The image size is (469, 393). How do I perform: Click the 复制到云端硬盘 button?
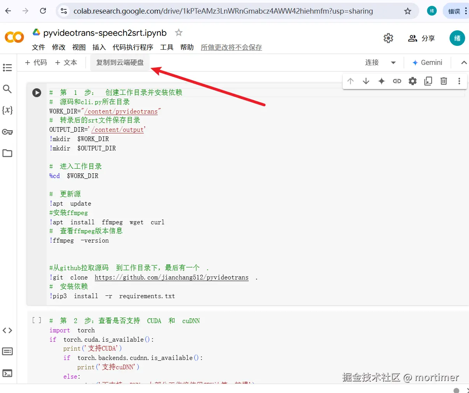[x=120, y=63]
